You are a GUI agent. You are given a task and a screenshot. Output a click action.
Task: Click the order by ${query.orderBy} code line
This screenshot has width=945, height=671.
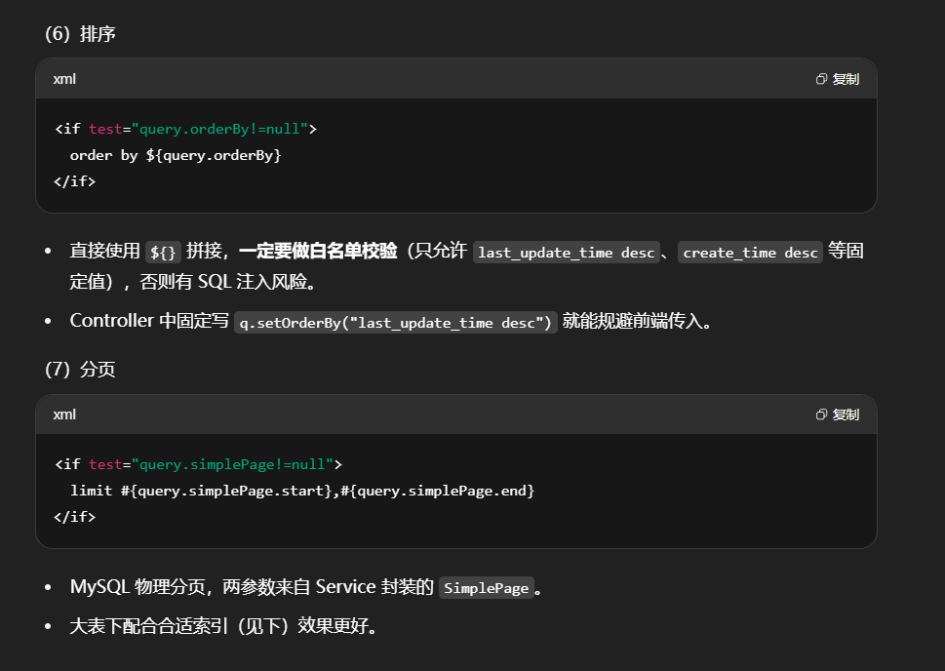pos(176,155)
